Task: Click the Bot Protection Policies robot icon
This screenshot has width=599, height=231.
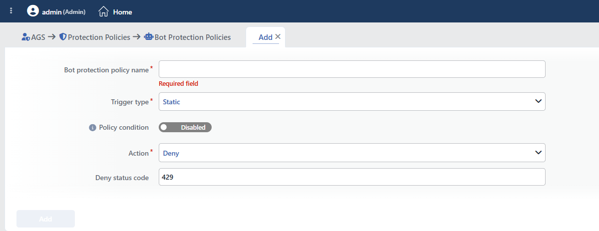Action: click(x=148, y=37)
